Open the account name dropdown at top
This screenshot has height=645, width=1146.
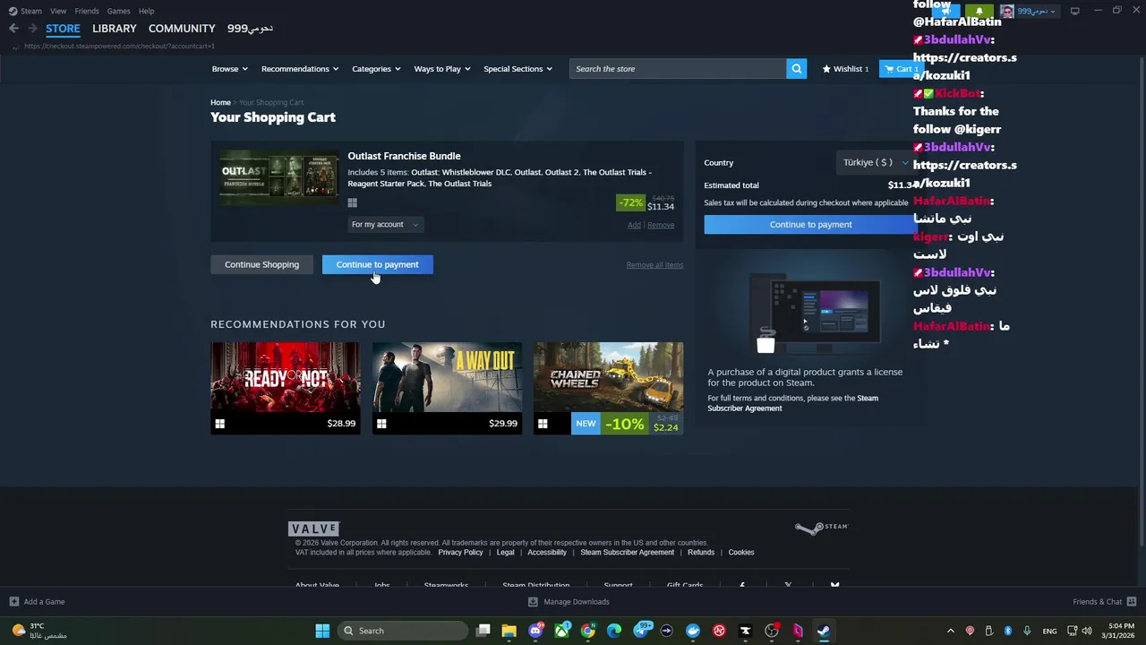[1036, 11]
